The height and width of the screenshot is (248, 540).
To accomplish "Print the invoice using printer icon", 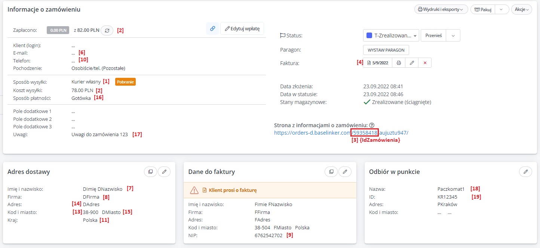I will click(x=399, y=63).
